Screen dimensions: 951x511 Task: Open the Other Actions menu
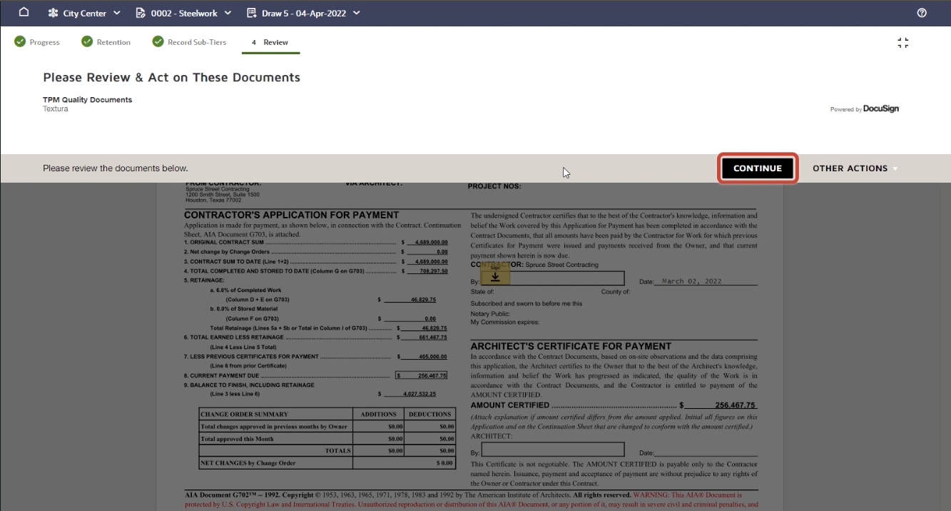tap(855, 168)
